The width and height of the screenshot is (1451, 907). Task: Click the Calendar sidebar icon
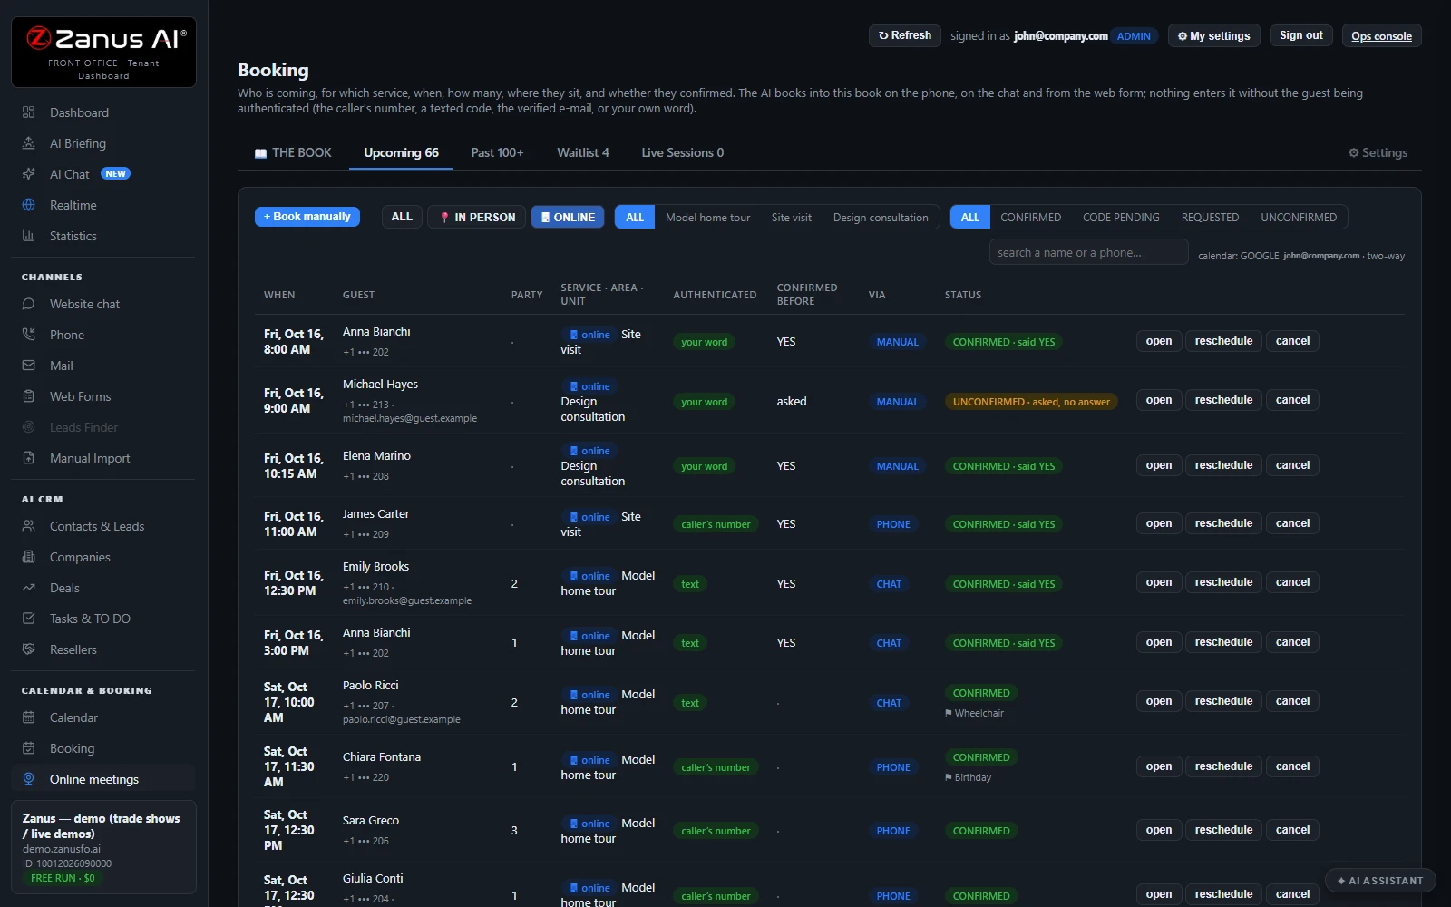coord(28,717)
